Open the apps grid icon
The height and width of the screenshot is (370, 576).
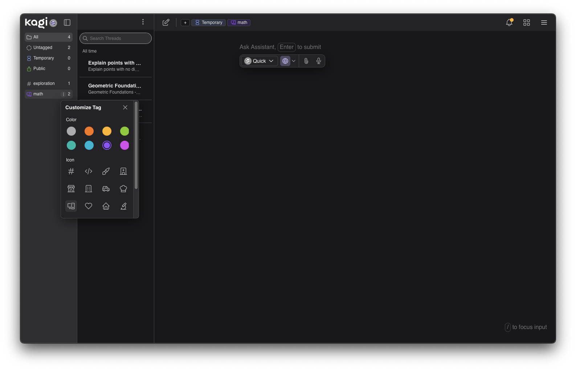(x=527, y=22)
